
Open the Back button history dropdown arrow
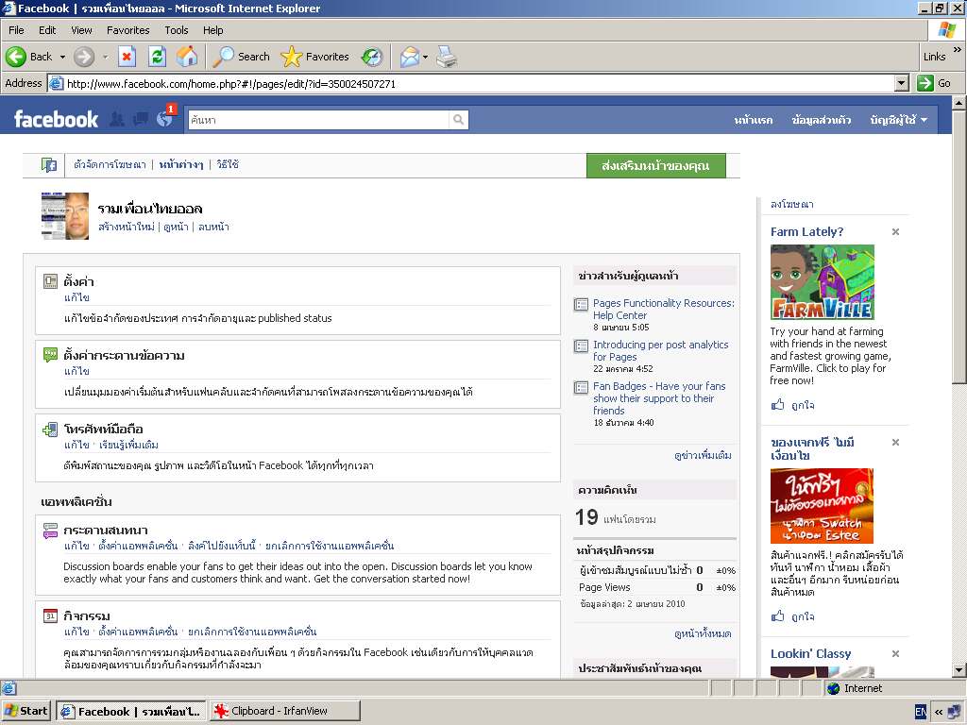point(63,57)
